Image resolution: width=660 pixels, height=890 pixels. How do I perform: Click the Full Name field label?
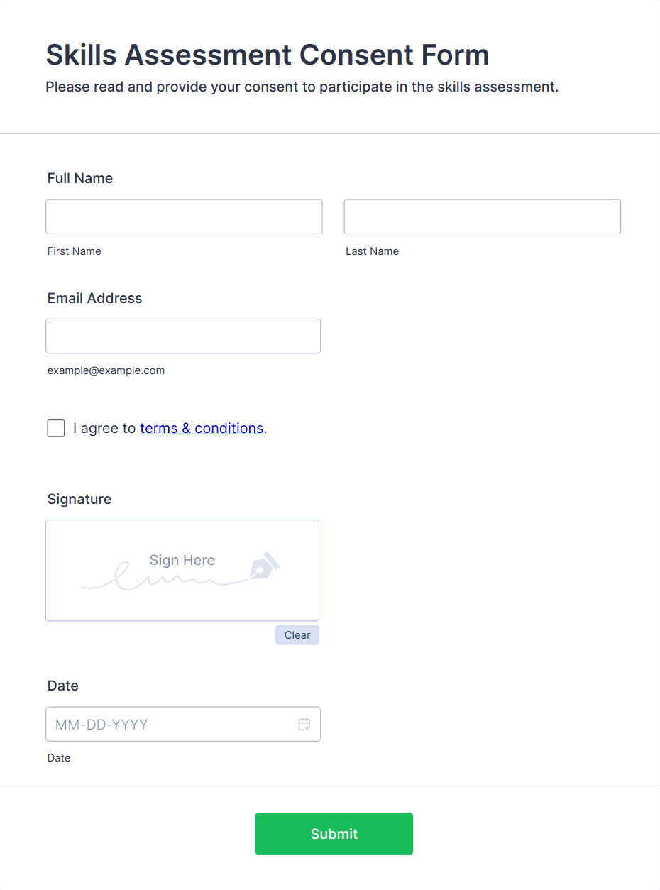80,178
